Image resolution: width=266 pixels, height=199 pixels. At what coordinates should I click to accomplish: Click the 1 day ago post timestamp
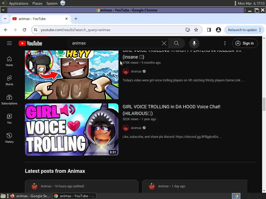pos(178,186)
